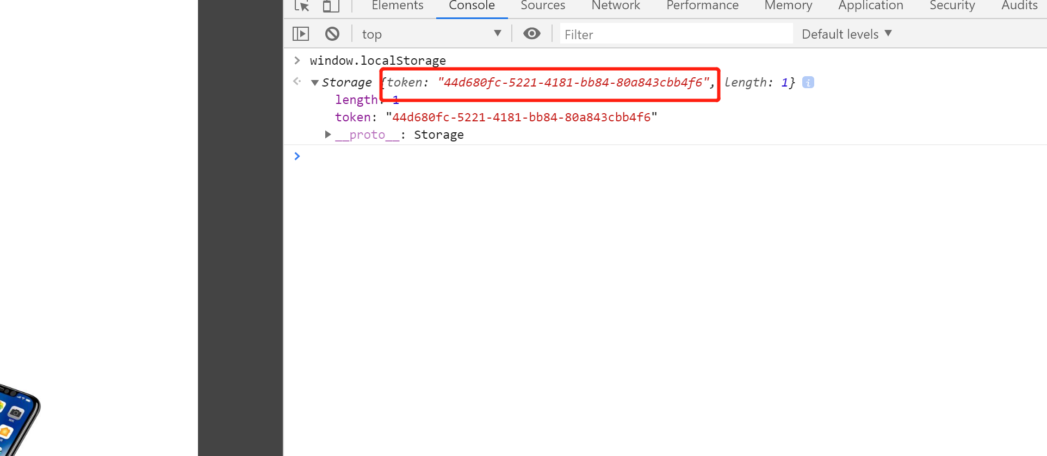1047x456 pixels.
Task: Open the Sources tab
Action: point(543,6)
